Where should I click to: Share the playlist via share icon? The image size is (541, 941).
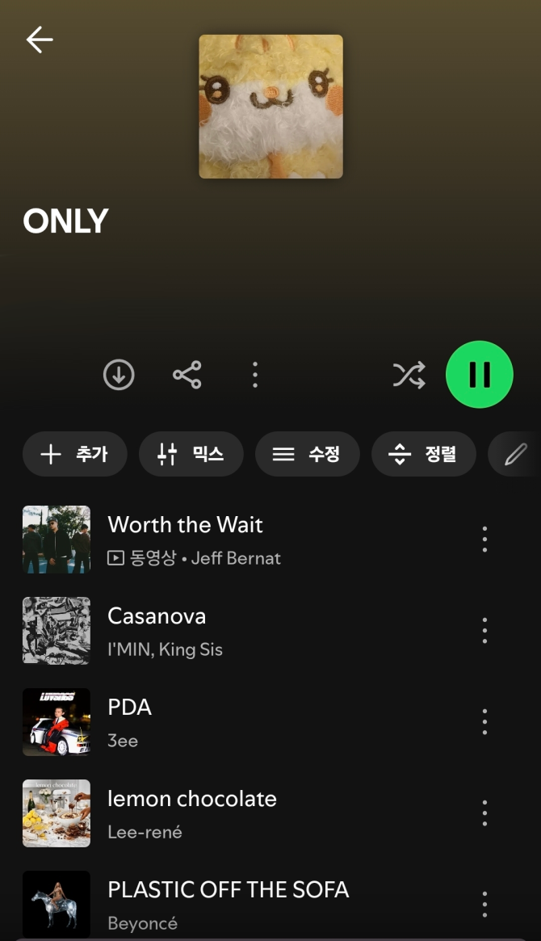[187, 375]
